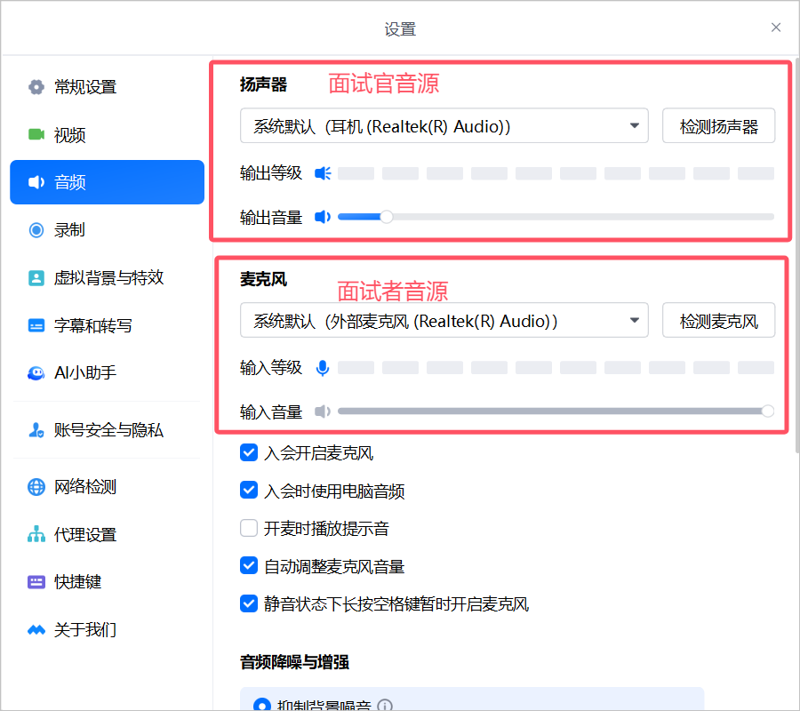Select the 抑制背景噪音 radio button

[262, 706]
